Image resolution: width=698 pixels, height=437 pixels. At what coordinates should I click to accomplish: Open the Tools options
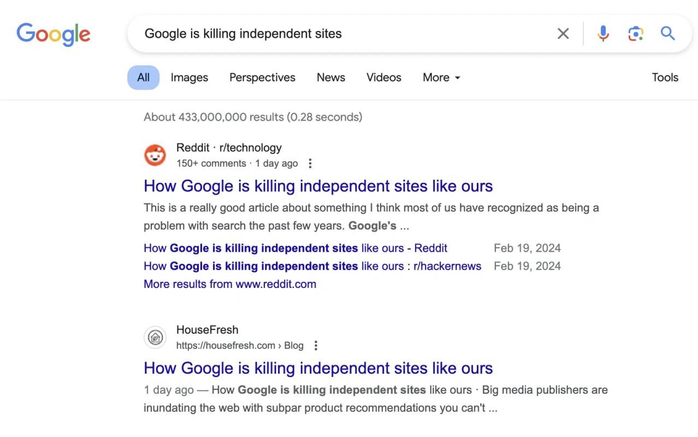point(665,78)
